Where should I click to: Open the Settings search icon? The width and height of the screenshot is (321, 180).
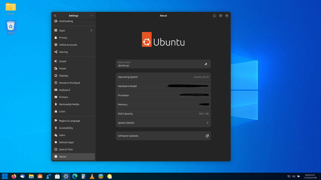55,16
